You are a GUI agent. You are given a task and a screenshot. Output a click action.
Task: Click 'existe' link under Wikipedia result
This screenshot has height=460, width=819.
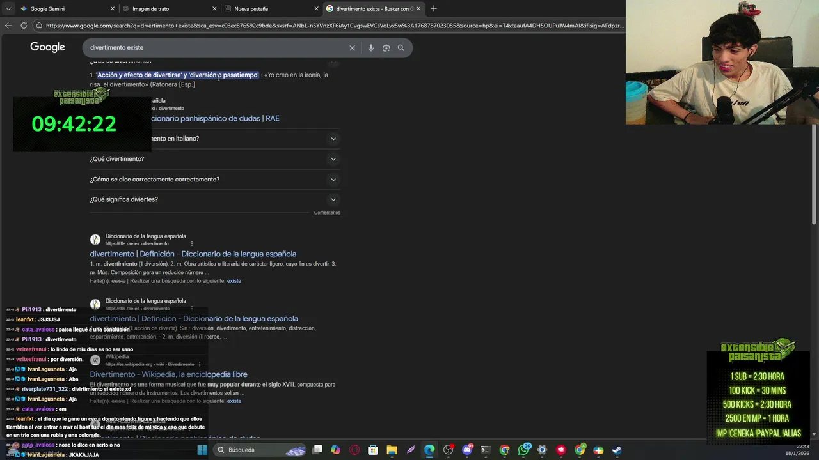pos(234,401)
